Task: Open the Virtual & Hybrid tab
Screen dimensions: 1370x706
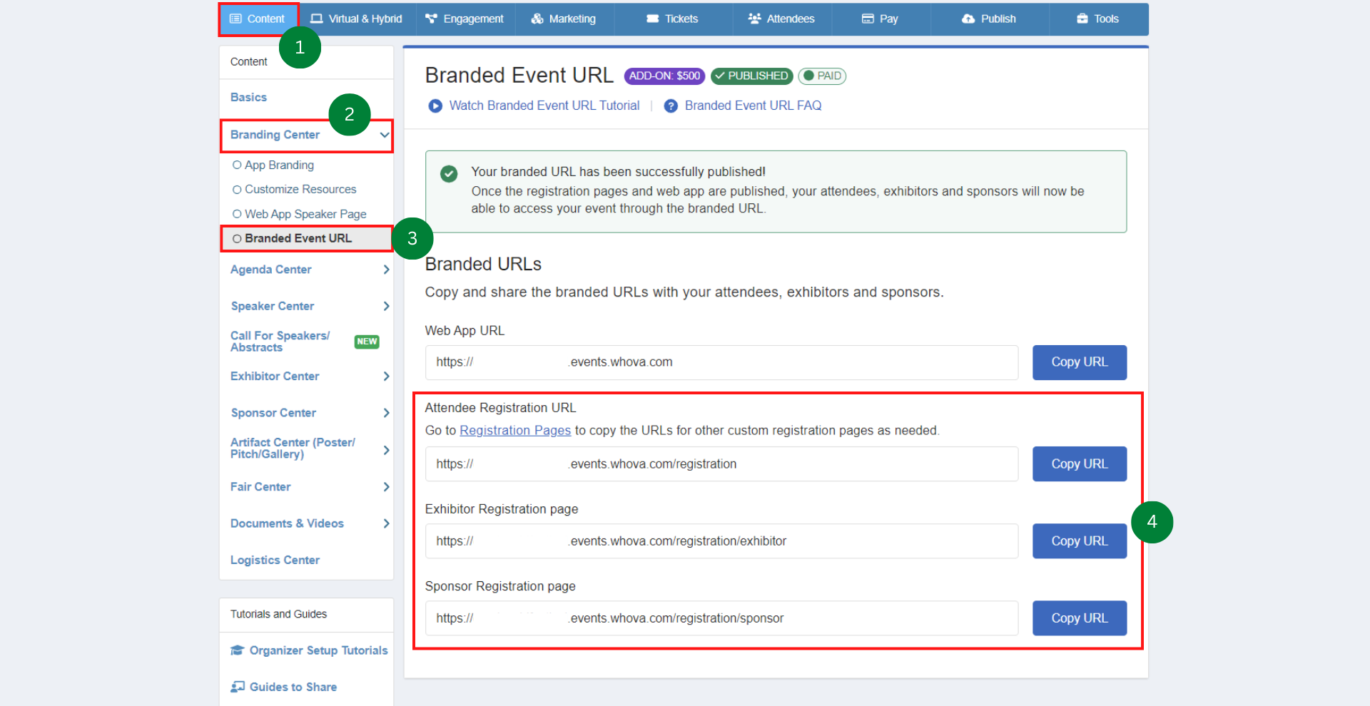Action: [356, 19]
